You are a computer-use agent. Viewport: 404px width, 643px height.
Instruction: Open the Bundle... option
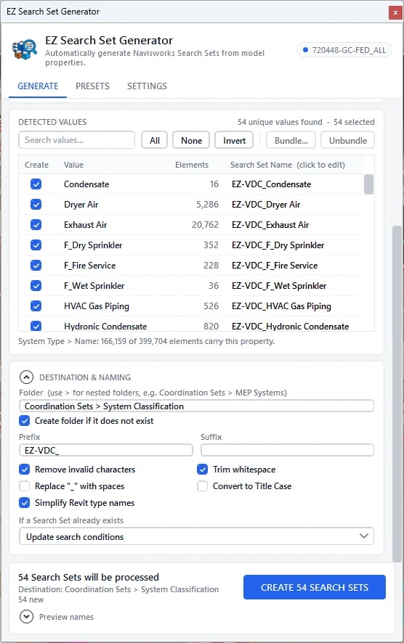[x=291, y=140]
